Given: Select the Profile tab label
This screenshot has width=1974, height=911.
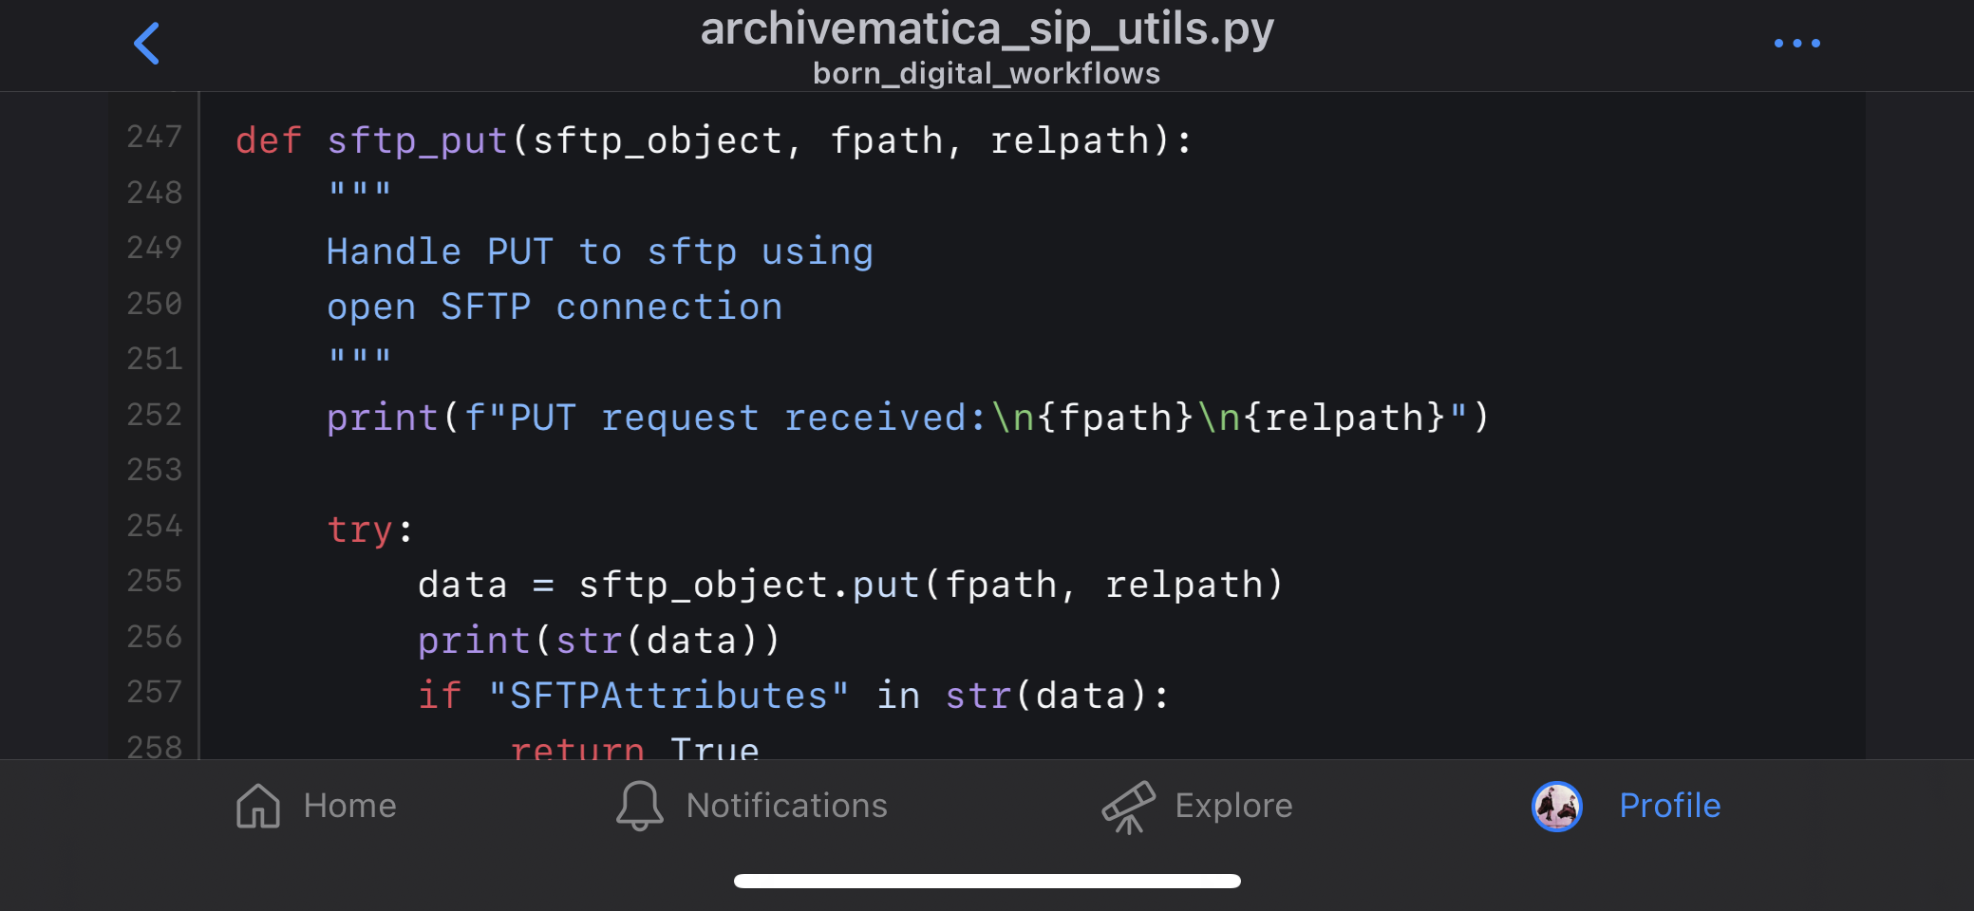Looking at the screenshot, I should (1669, 806).
